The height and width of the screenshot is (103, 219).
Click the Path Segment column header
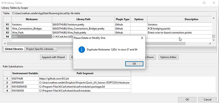click(85, 73)
